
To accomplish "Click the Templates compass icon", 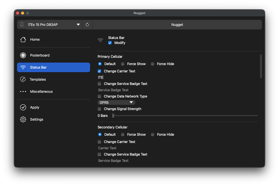I will coord(23,79).
